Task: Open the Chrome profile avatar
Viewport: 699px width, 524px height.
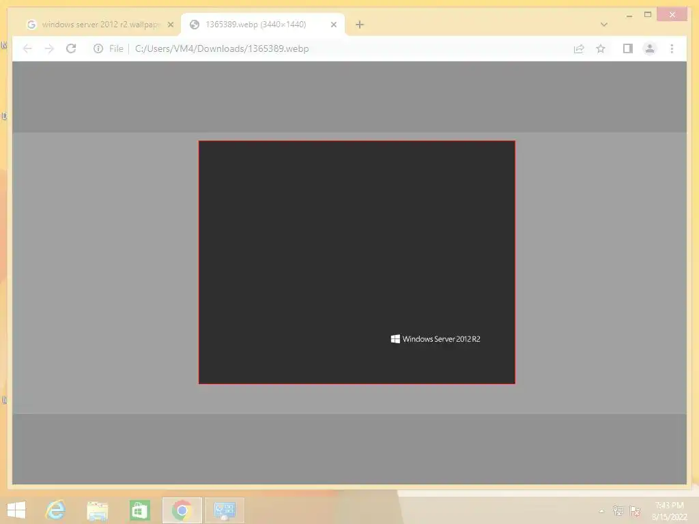Action: (650, 48)
